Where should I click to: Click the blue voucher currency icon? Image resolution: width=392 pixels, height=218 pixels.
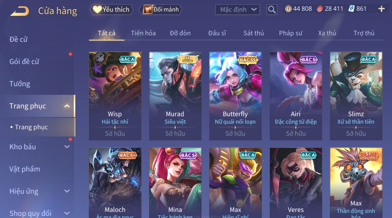coord(351,9)
